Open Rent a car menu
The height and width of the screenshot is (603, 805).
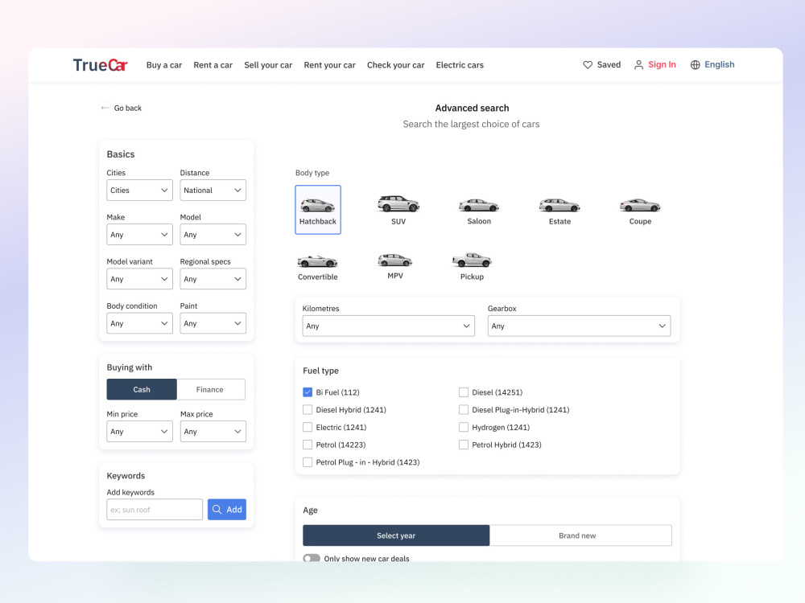click(213, 65)
